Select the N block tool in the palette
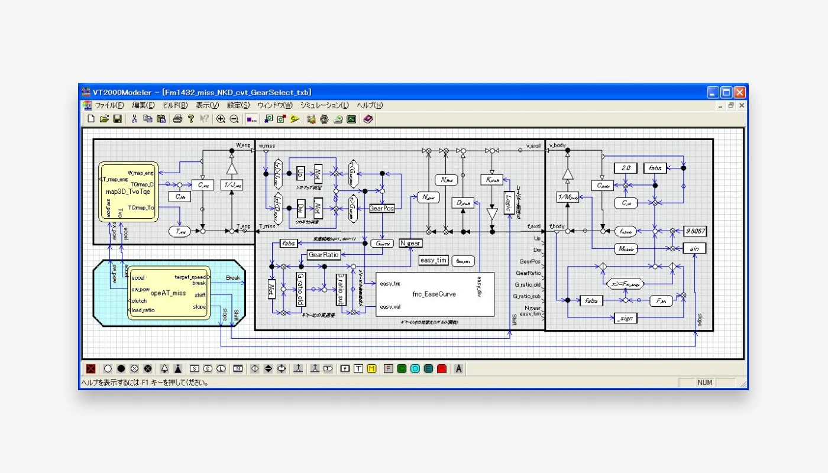The height and width of the screenshot is (473, 828). (x=238, y=369)
